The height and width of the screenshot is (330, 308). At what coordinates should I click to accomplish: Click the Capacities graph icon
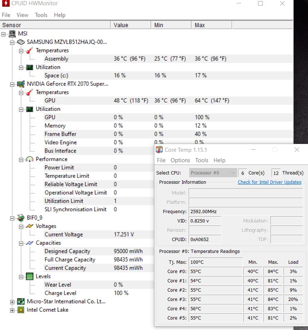click(30, 243)
